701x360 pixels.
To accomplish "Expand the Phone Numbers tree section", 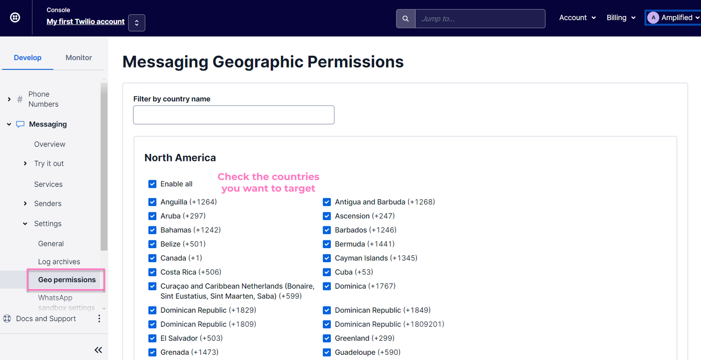I will [9, 99].
